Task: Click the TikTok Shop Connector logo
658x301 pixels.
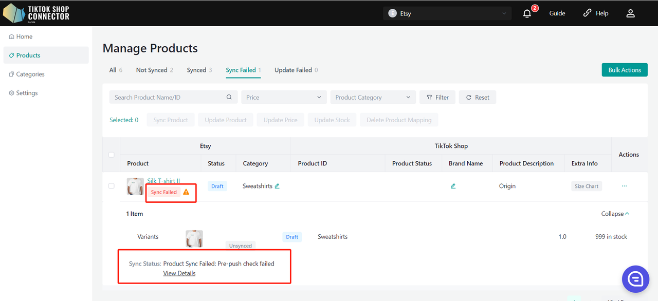Action: tap(36, 13)
